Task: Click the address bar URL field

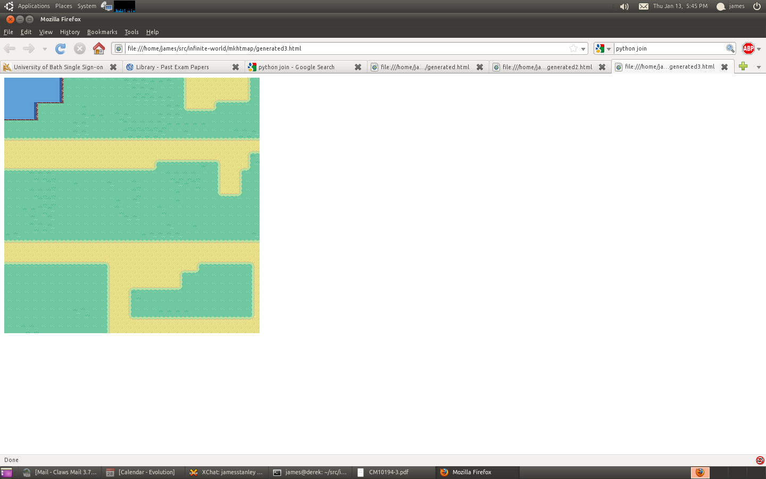Action: [346, 48]
